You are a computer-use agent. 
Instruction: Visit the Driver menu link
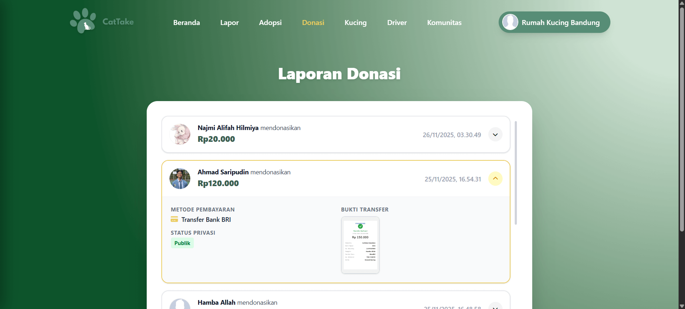(x=397, y=23)
